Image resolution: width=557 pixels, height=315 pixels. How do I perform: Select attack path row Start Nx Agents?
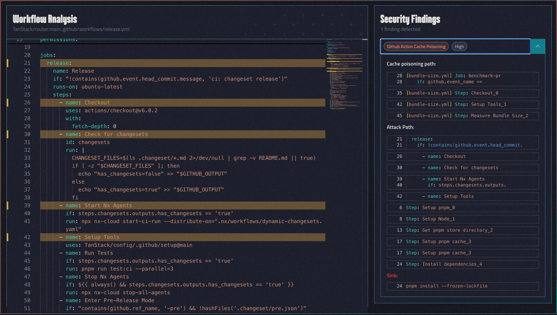463,182
